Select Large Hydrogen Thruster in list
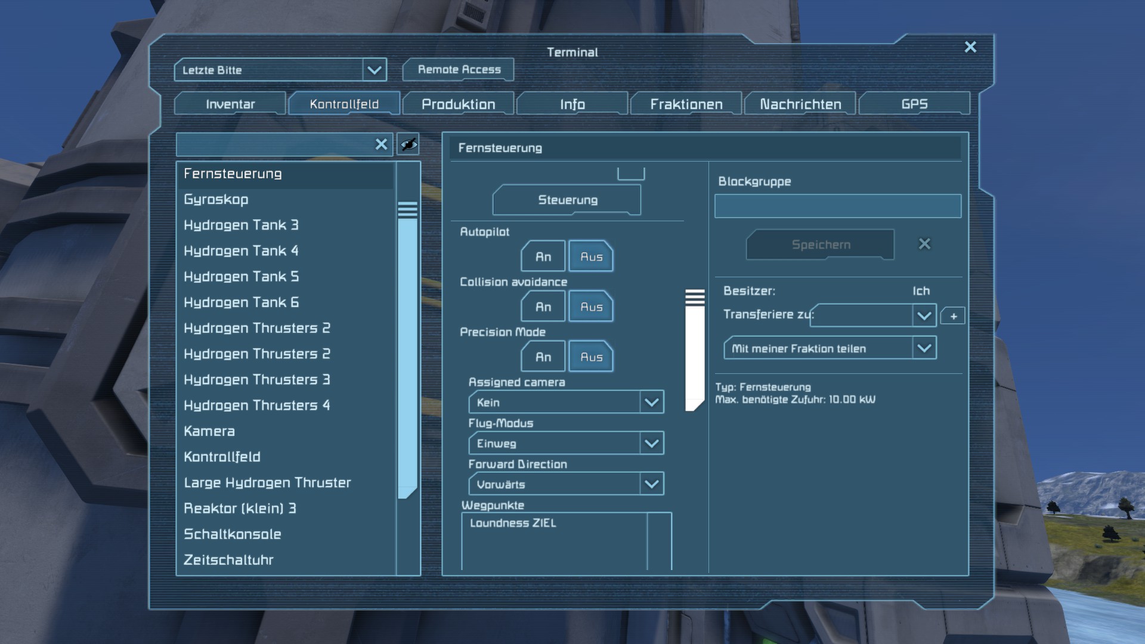The width and height of the screenshot is (1145, 644). pyautogui.click(x=267, y=482)
